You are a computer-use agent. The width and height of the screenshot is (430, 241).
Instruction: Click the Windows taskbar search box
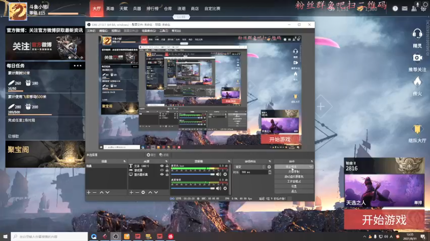pyautogui.click(x=49, y=236)
